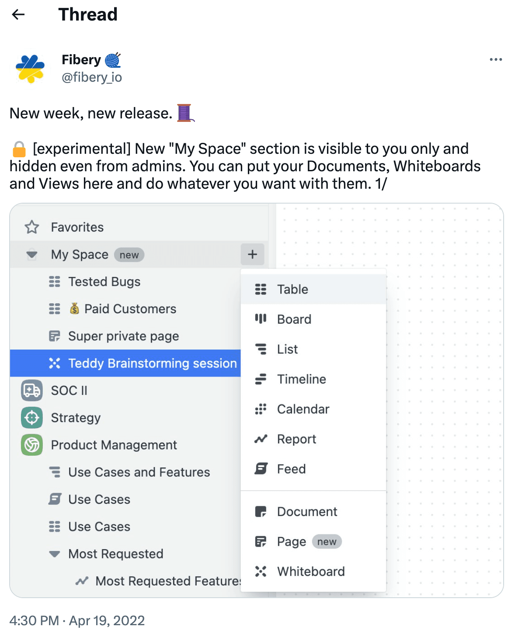Image resolution: width=515 pixels, height=637 pixels.
Task: Select Table from the view menu
Action: 292,289
